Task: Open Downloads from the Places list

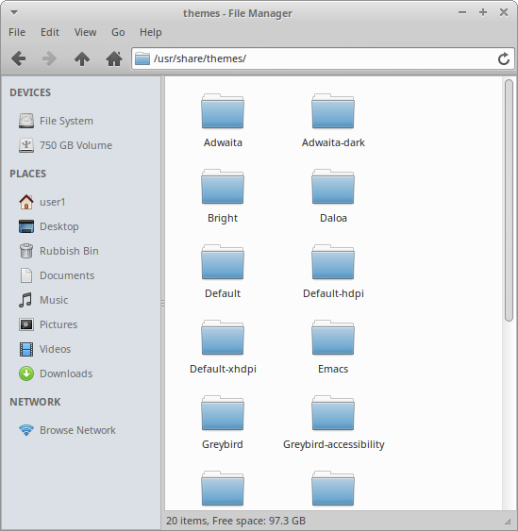Action: point(56,373)
